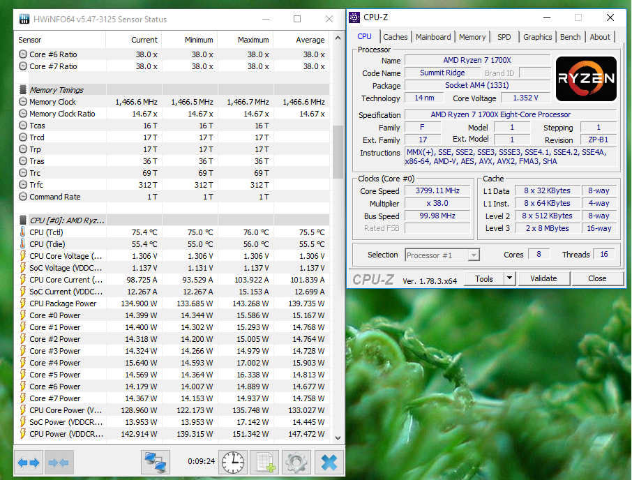The image size is (632, 480).
Task: Click the Threads value 16
Action: [604, 255]
